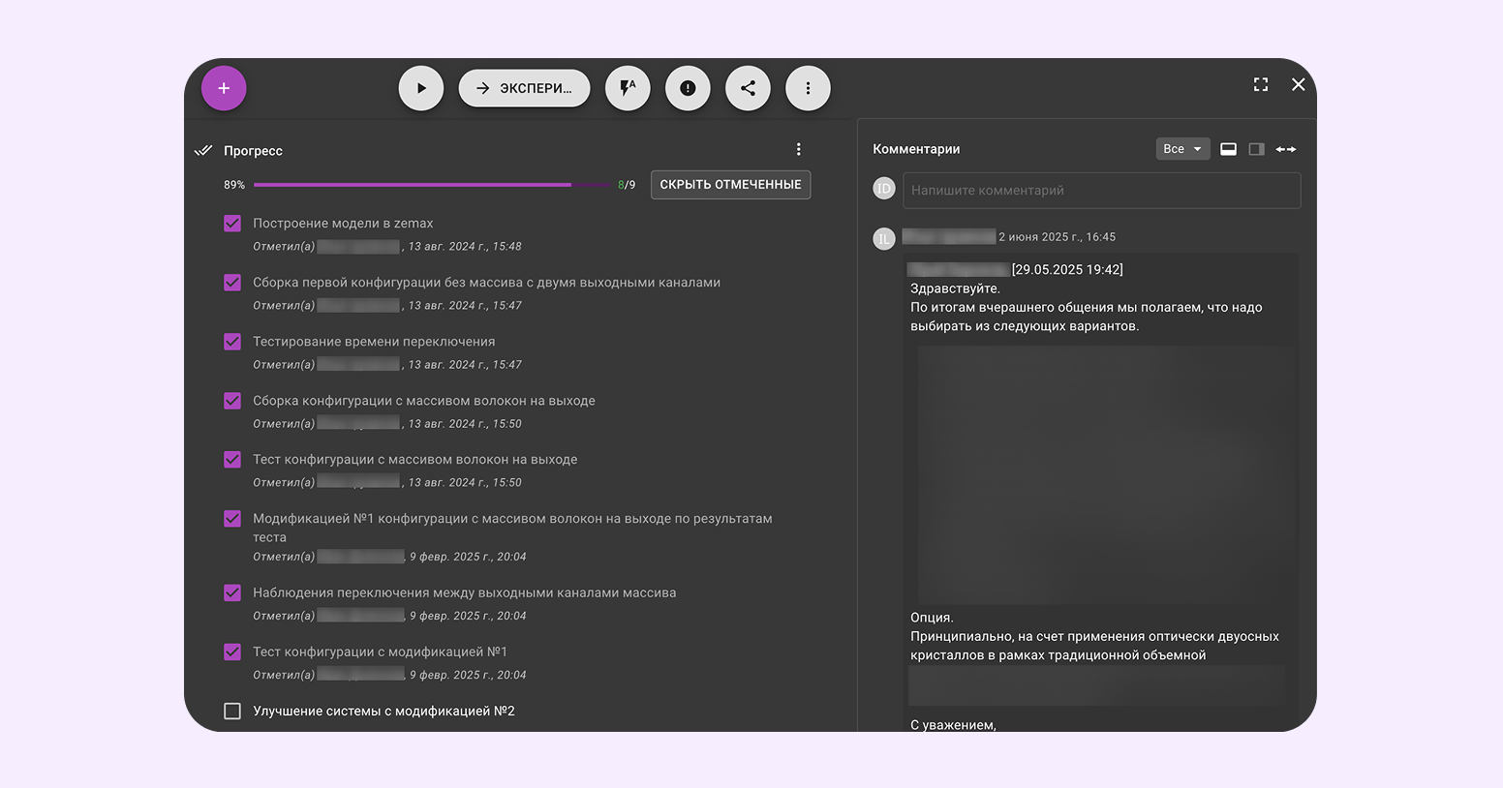
Task: Open the share icon button
Action: (748, 88)
